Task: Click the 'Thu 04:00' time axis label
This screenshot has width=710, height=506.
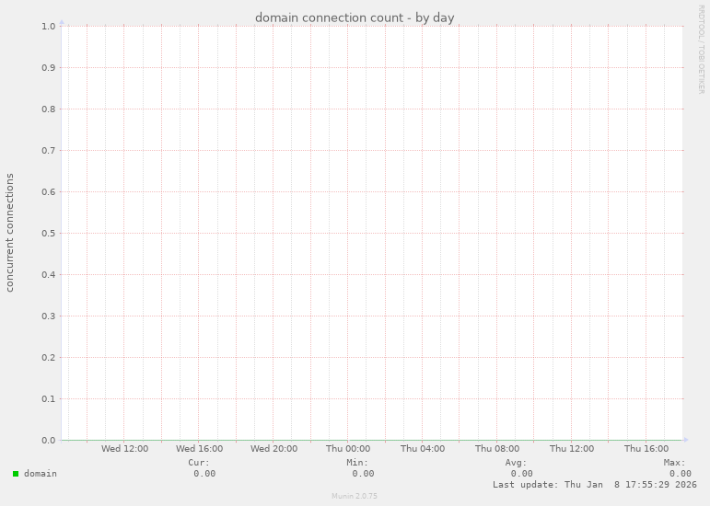Action: point(423,449)
